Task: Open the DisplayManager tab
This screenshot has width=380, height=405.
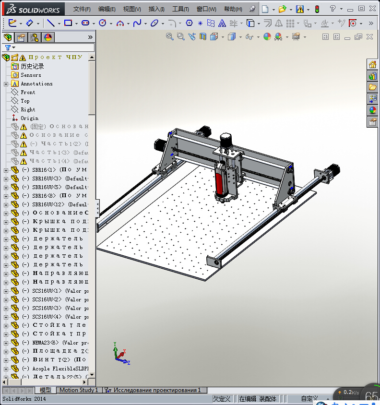Action: [x=48, y=37]
